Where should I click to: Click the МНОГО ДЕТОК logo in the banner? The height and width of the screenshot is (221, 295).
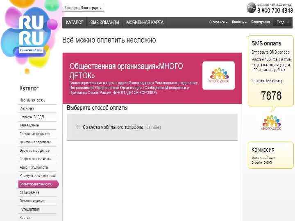click(219, 75)
